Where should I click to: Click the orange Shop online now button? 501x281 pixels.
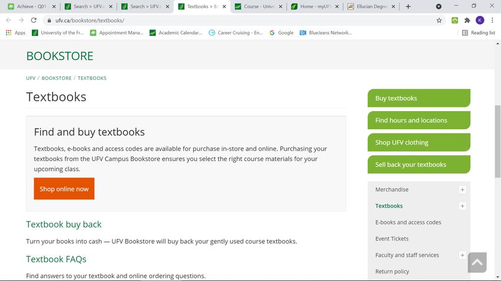coord(64,189)
